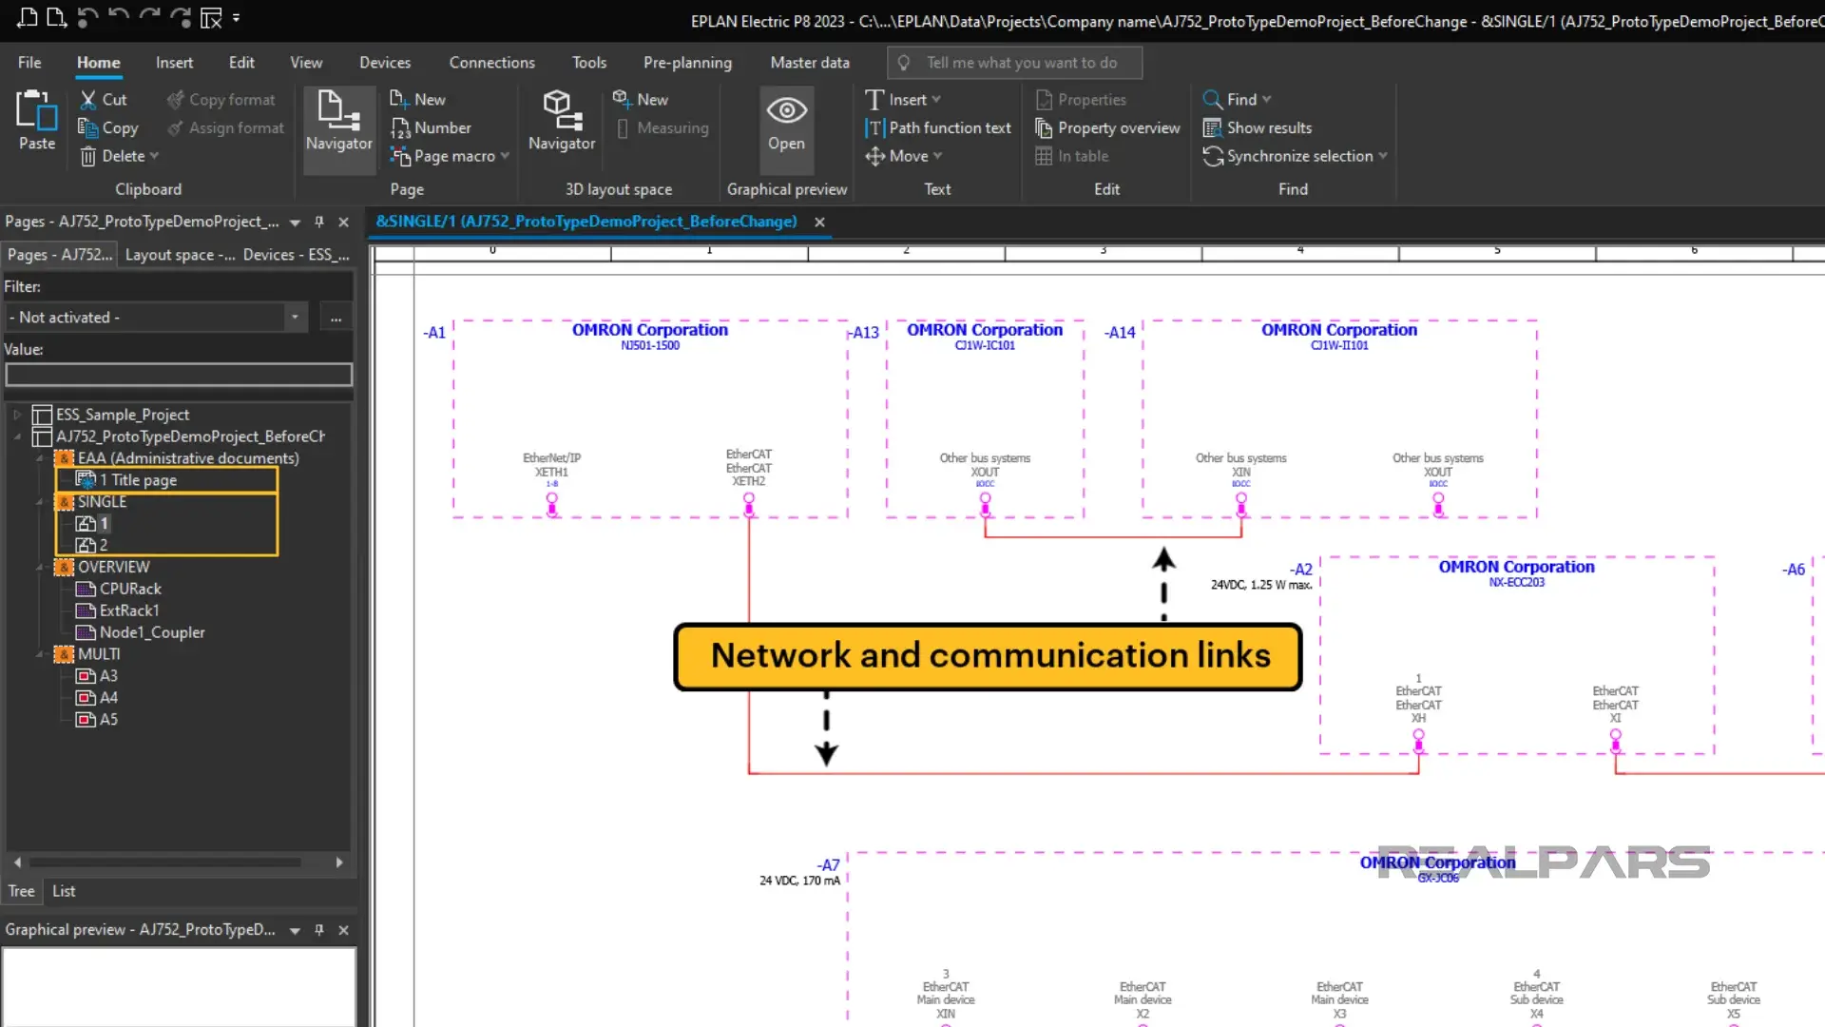
Task: Expand the ESS_Sample_Project node
Action: 17,415
